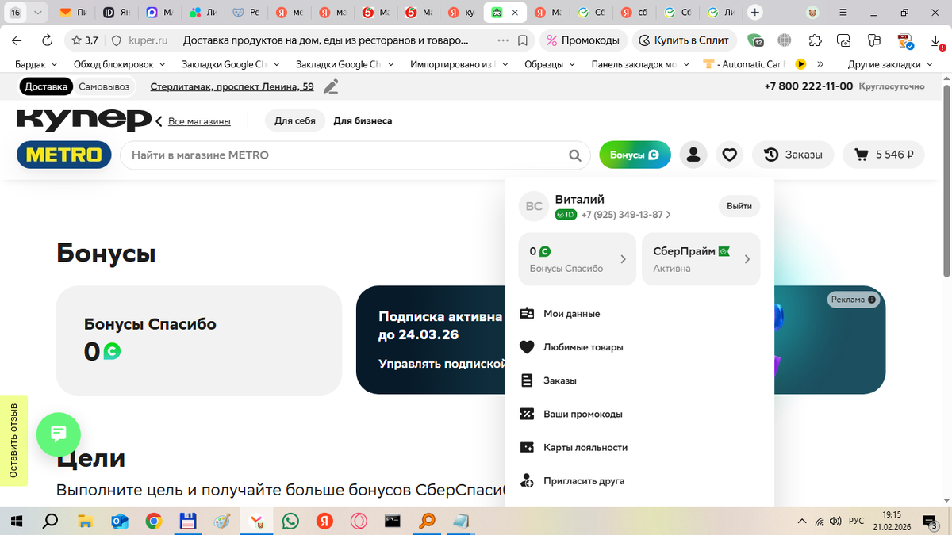This screenshot has width=952, height=535.
Task: Expand the phone number +7 (925) 349-13-87 chevron
Action: pyautogui.click(x=669, y=215)
